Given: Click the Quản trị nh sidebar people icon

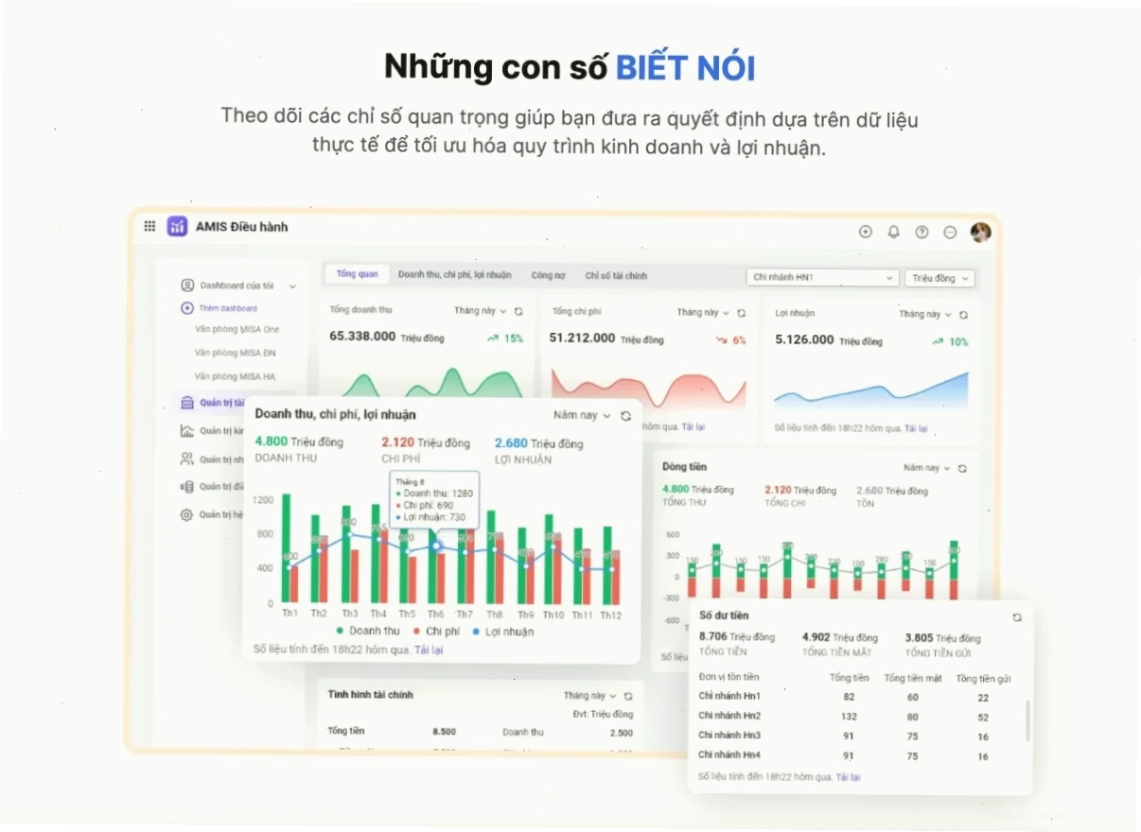Looking at the screenshot, I should (x=186, y=459).
